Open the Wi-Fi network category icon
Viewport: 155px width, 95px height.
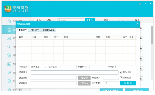[9, 47]
